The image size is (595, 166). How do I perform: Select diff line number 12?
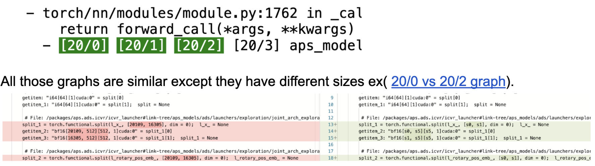(x=331, y=118)
